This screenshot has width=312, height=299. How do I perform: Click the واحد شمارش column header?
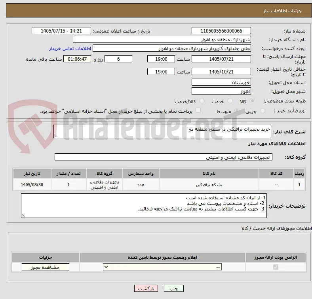[141, 174]
